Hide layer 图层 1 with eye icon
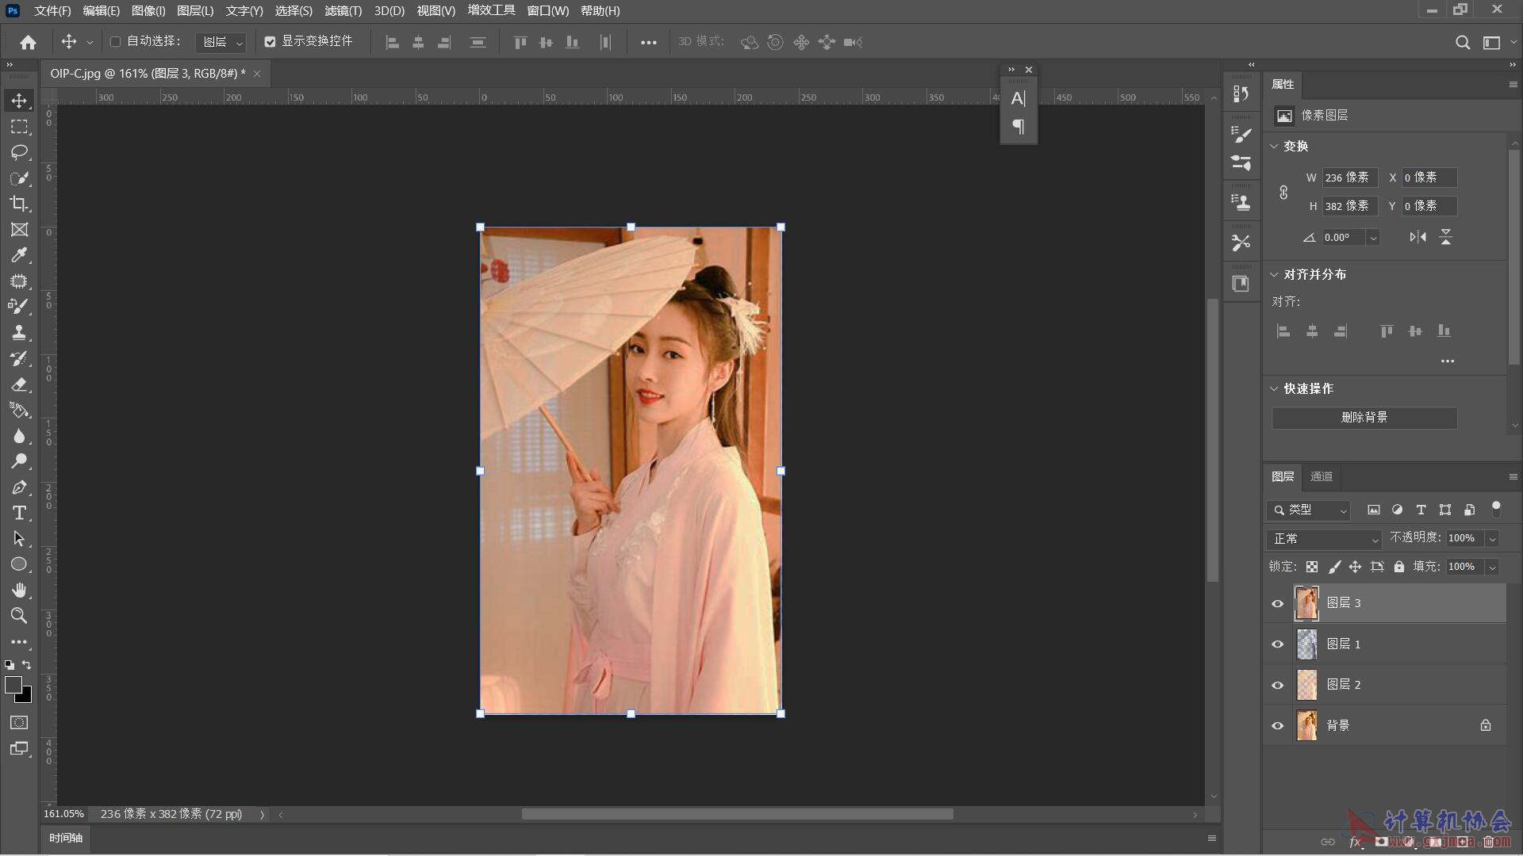 point(1277,644)
